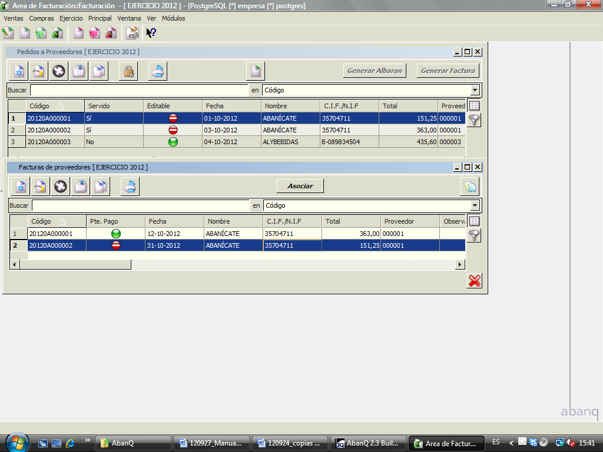Click the 435,60 total cell in Pedidos

coord(408,142)
